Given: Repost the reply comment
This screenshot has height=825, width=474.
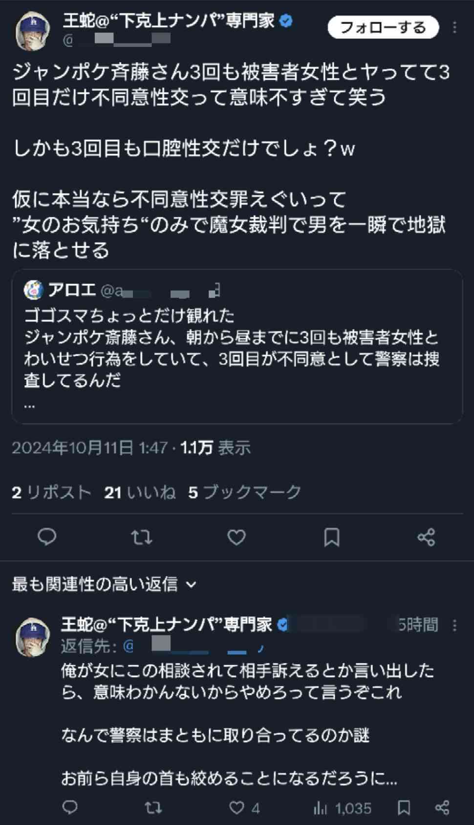Looking at the screenshot, I should click(153, 807).
